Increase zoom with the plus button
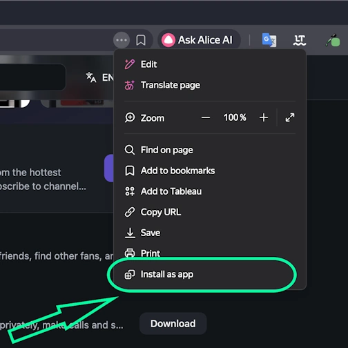This screenshot has height=348, width=348. click(264, 117)
